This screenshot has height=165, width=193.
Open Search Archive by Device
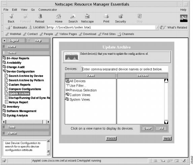(24, 76)
